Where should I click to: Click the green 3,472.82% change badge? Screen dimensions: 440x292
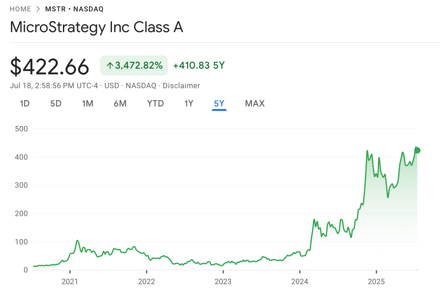click(134, 65)
